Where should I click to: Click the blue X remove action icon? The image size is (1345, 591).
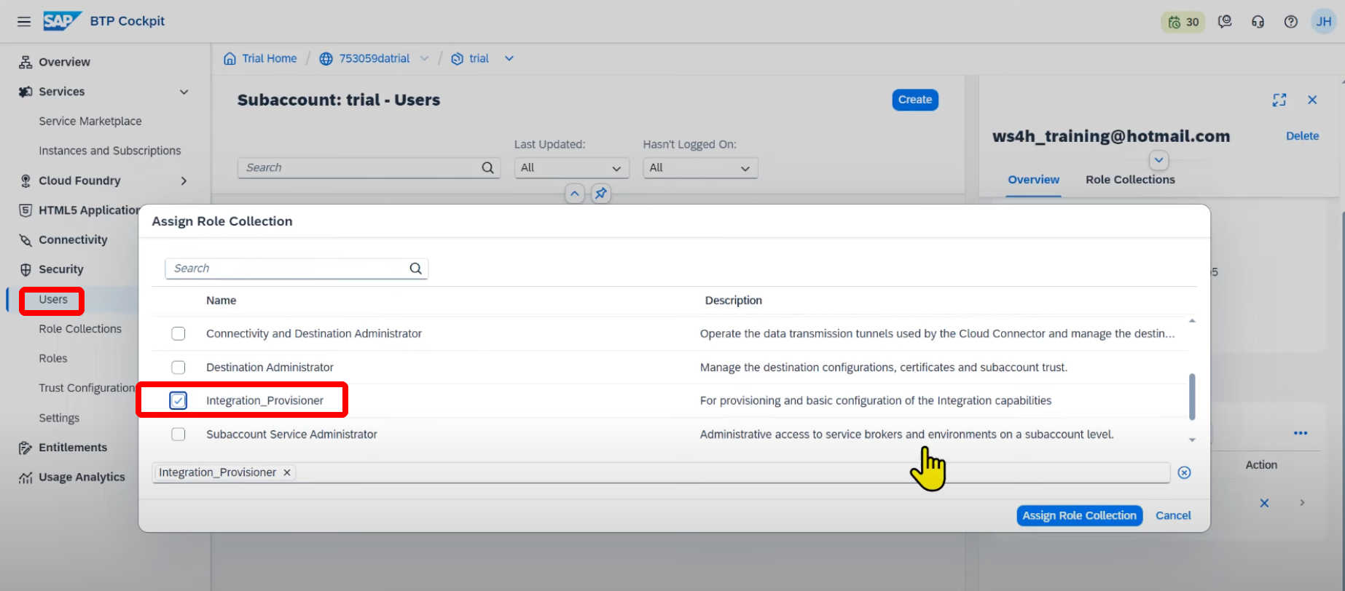click(x=1264, y=503)
